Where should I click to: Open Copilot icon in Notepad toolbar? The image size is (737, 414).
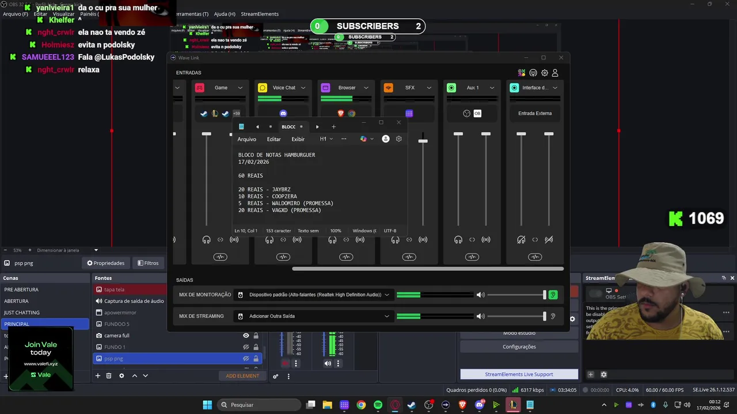[363, 139]
